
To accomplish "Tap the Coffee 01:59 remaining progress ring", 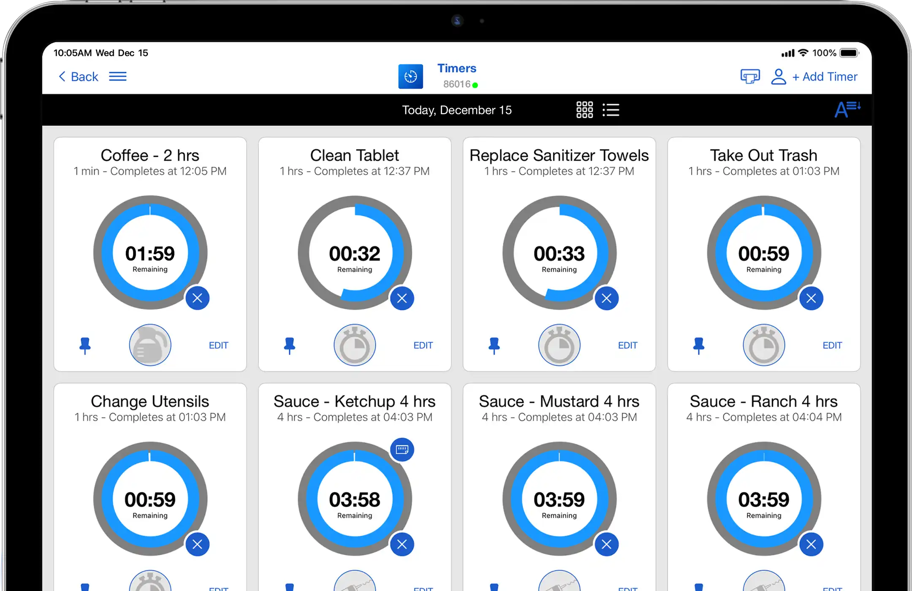I will (x=150, y=252).
